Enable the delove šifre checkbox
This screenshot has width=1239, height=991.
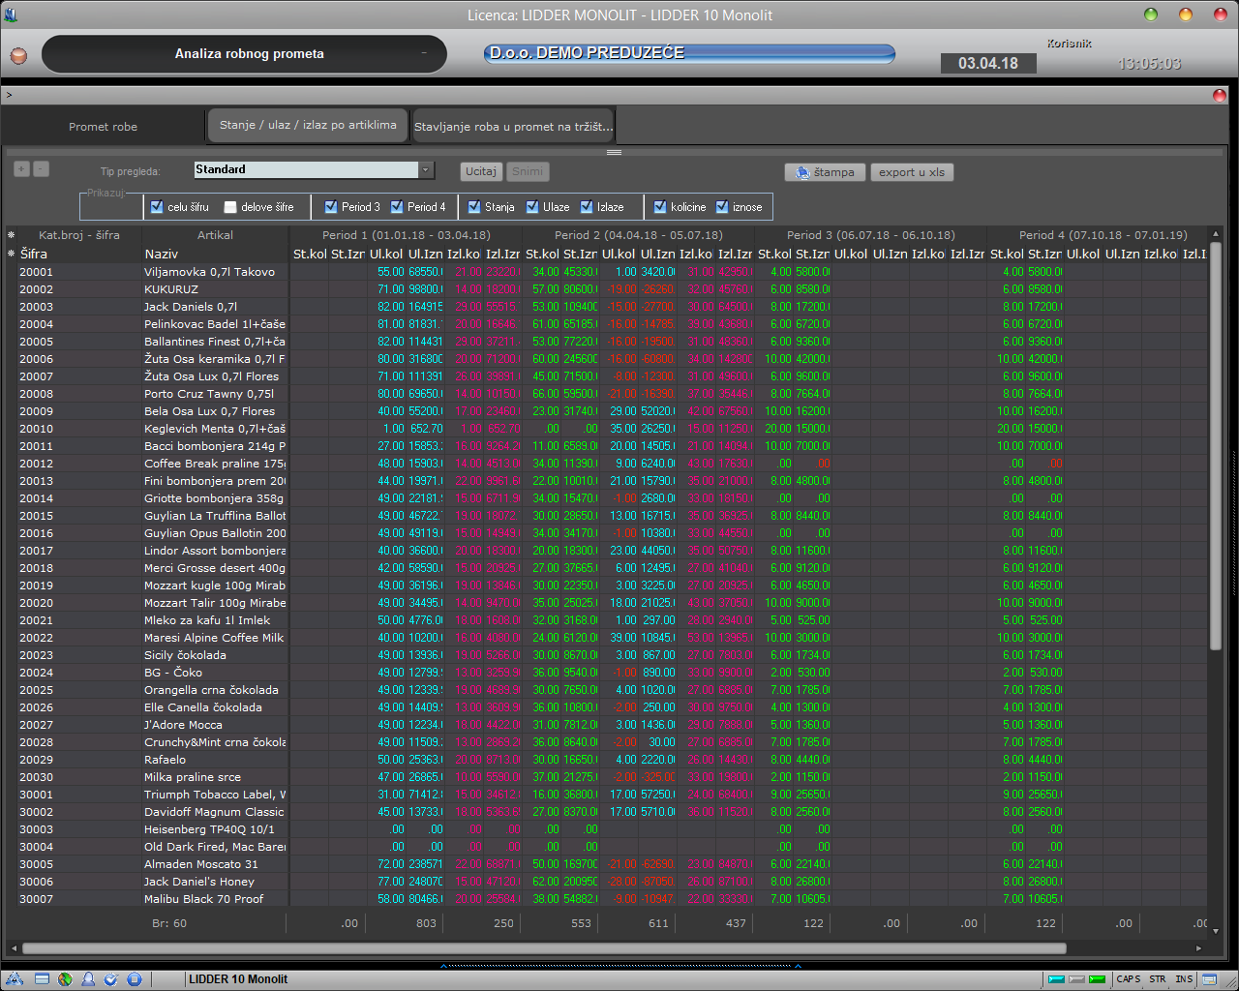[230, 206]
